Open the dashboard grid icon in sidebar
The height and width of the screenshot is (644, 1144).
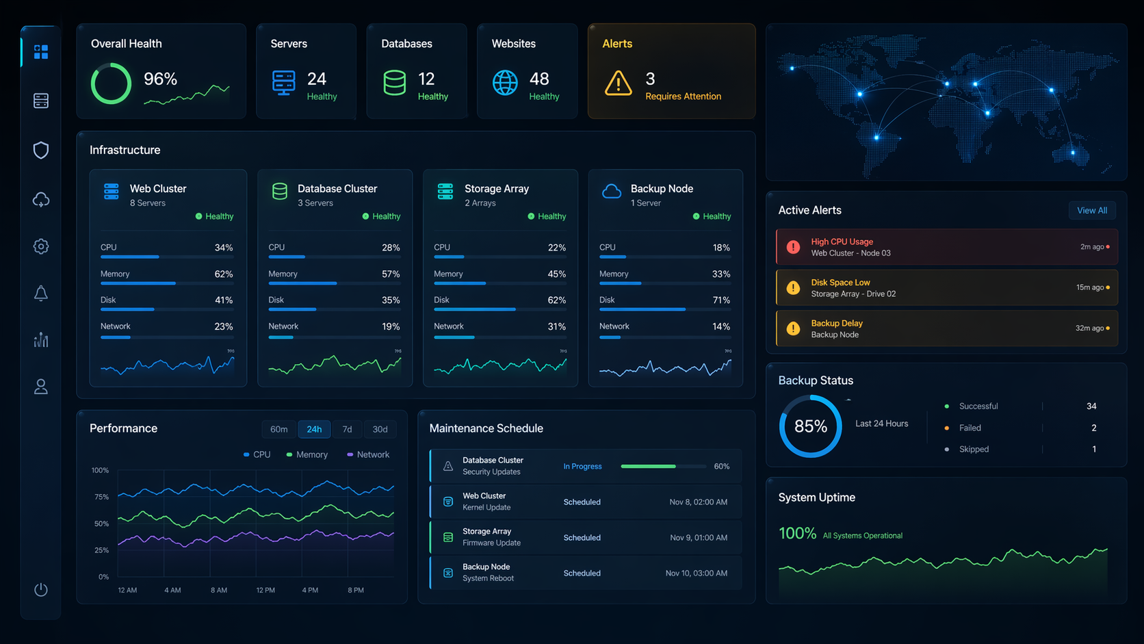(x=41, y=52)
